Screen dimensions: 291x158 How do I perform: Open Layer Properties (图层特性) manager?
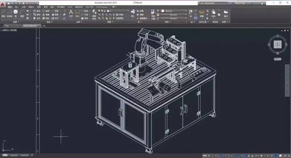(x=94, y=15)
